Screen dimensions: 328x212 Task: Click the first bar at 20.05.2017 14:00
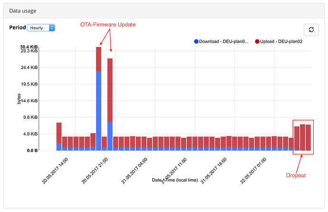(x=59, y=136)
